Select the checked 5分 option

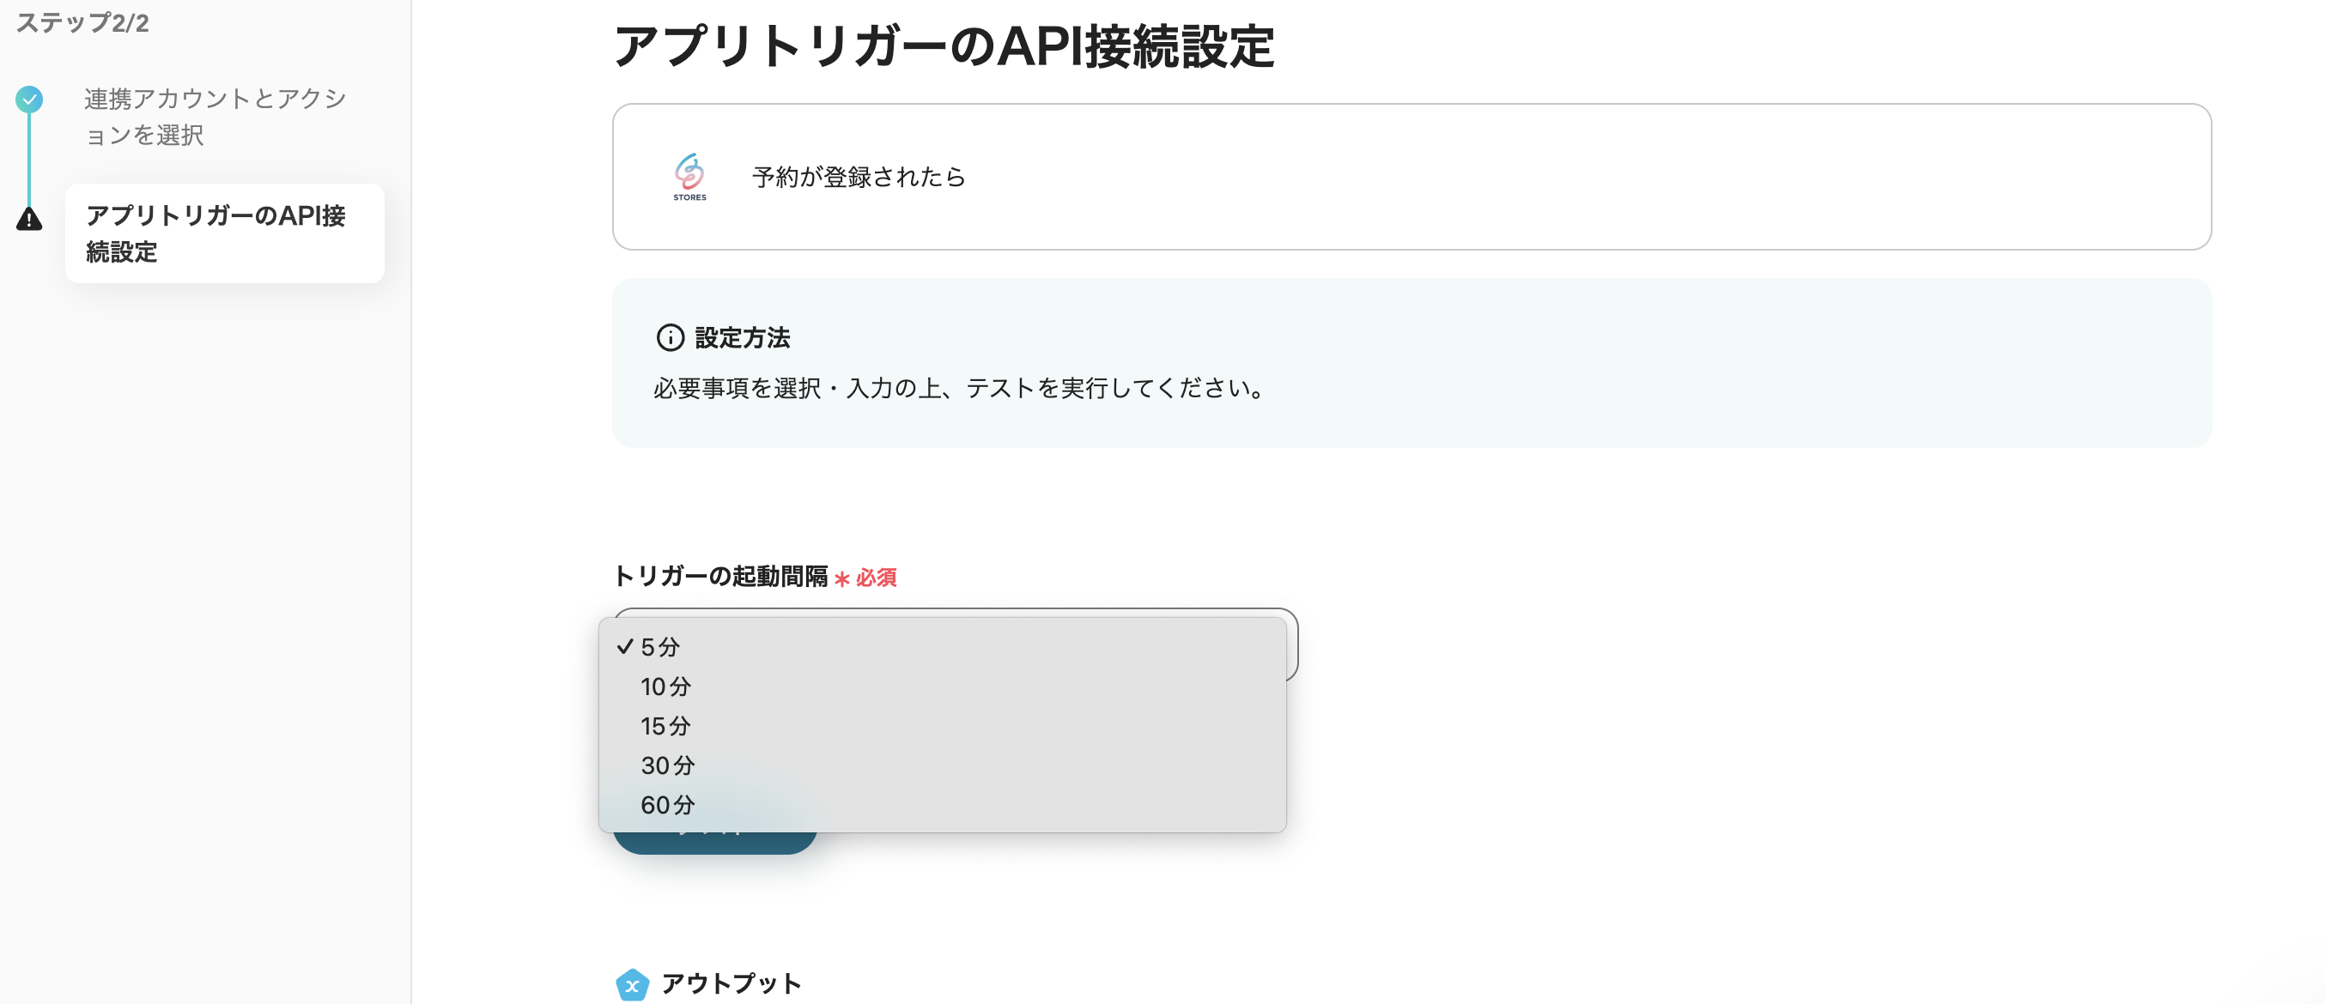(659, 647)
